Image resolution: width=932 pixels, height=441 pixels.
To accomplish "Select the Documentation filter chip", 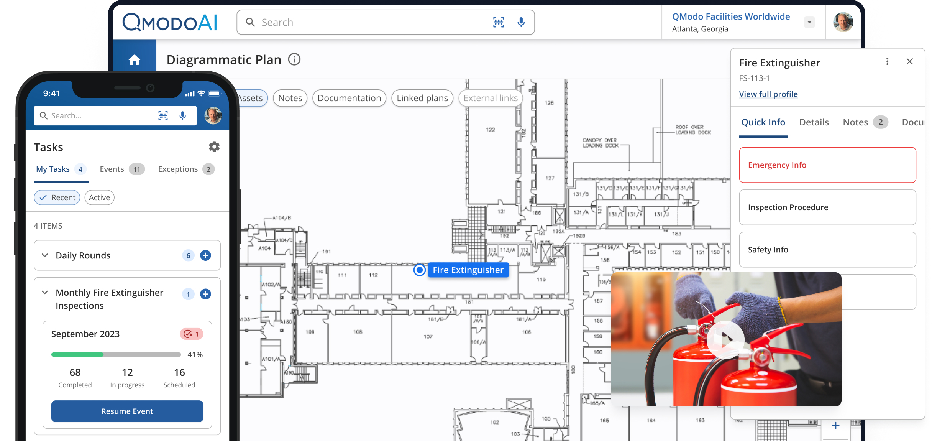I will pyautogui.click(x=349, y=98).
